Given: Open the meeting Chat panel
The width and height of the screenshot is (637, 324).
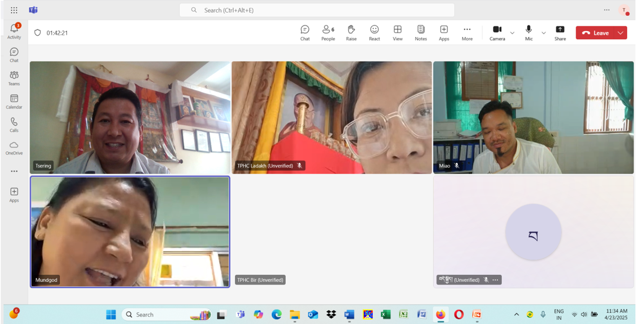Looking at the screenshot, I should tap(305, 33).
